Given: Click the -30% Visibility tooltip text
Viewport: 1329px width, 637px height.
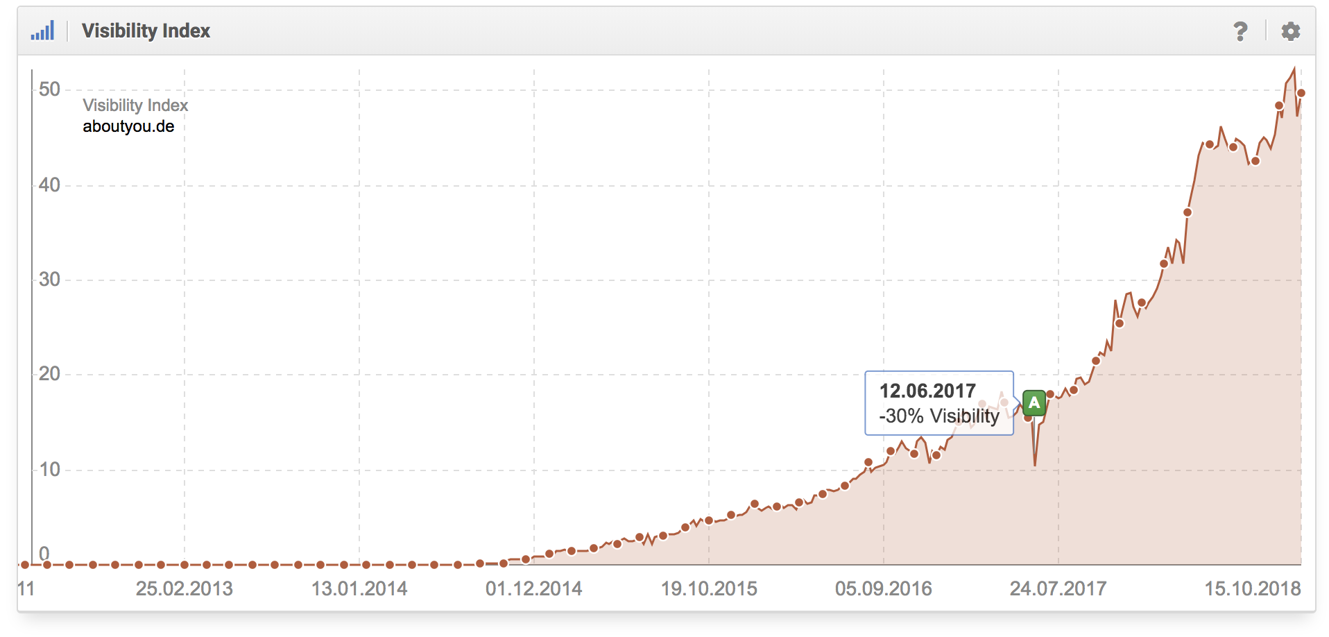Looking at the screenshot, I should coord(939,416).
